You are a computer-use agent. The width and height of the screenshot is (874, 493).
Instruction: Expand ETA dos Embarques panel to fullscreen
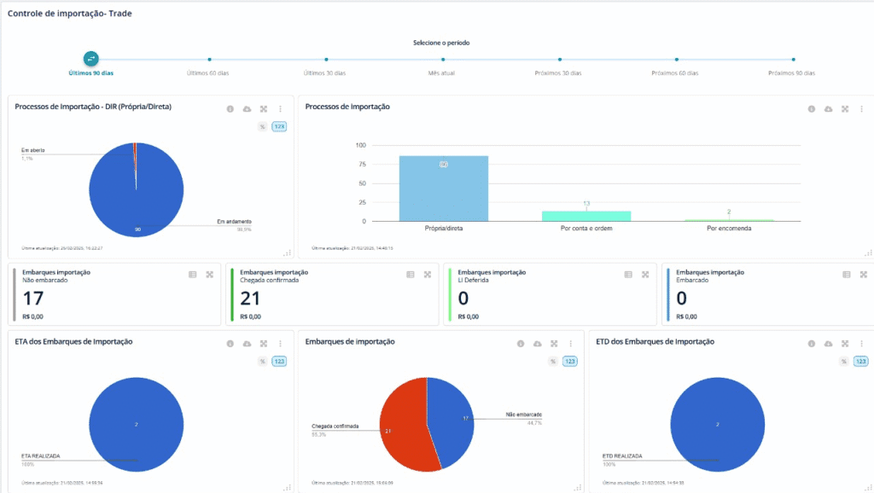264,344
